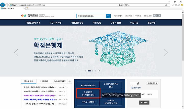This screenshot has width=184, height=109.
Task: Click the blue search magnifier button on site
Action: 108,16
